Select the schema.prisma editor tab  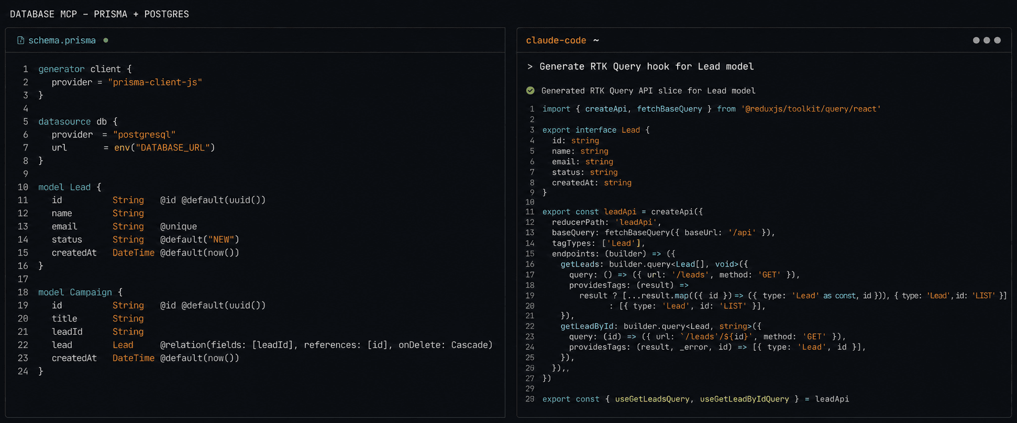tap(62, 40)
